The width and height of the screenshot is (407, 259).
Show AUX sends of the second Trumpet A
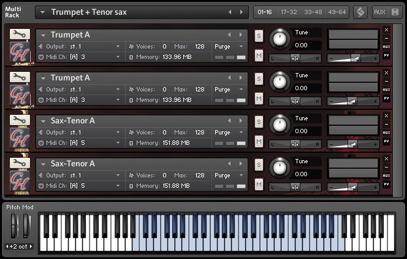click(x=387, y=90)
